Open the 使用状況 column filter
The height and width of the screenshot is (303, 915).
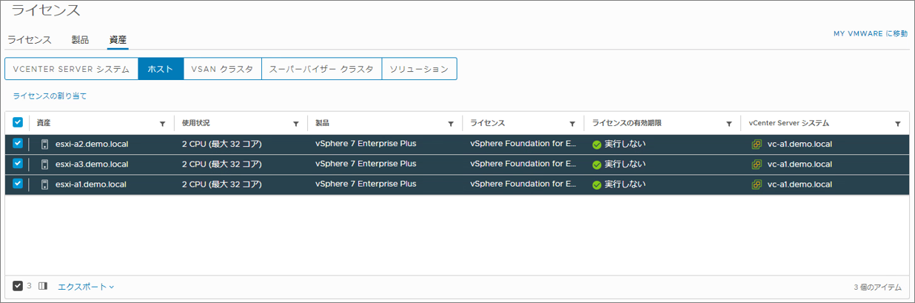(296, 124)
